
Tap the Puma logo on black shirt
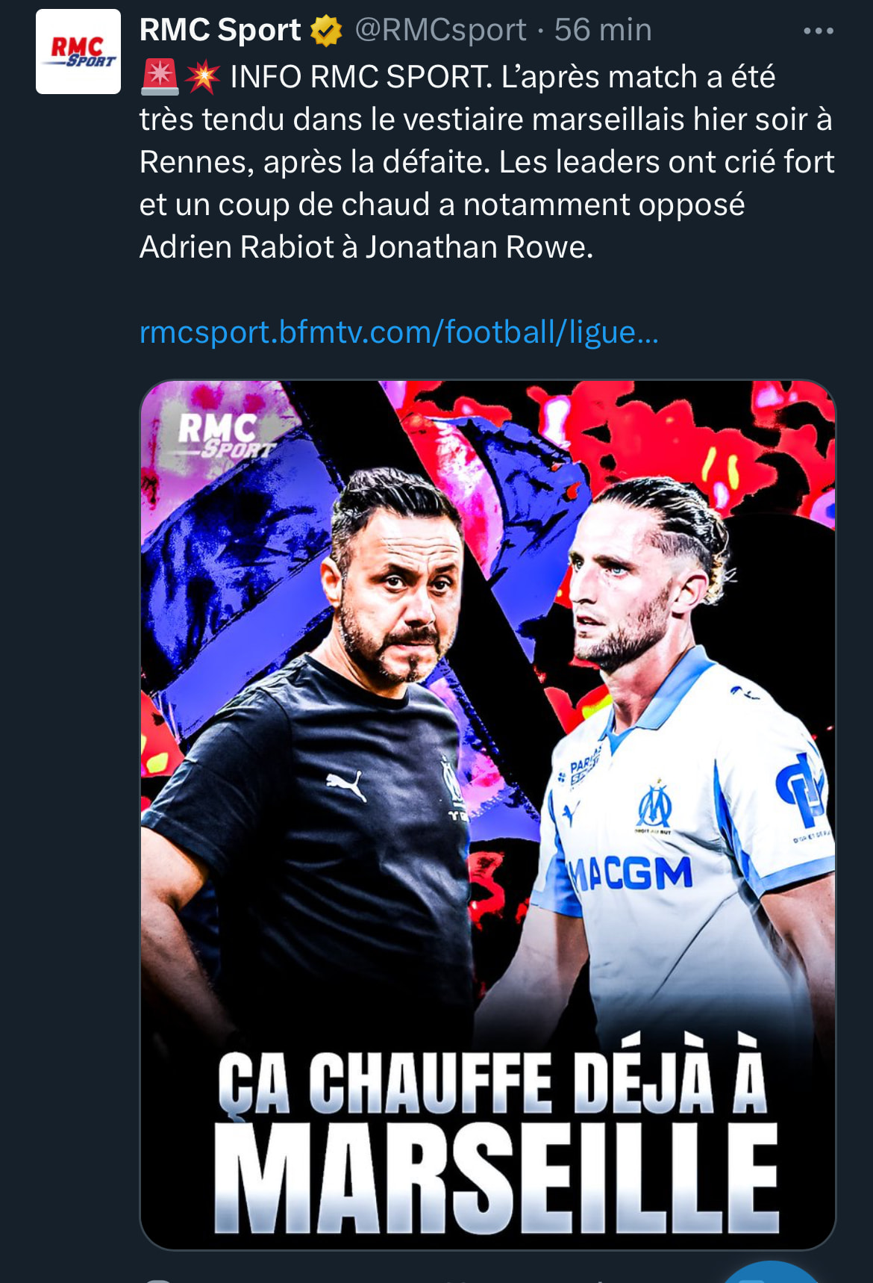(347, 785)
